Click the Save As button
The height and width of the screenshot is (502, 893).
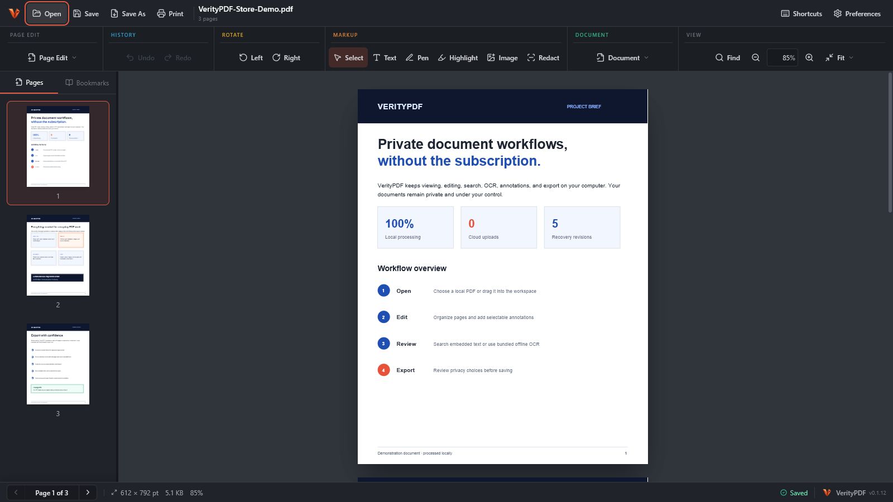tap(128, 13)
